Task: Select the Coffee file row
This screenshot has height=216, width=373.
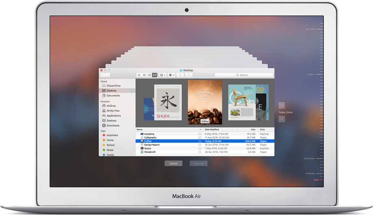Action: pyautogui.click(x=205, y=141)
